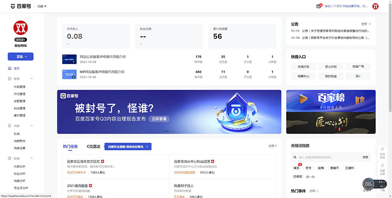Click thumbnail of 网站公安备案 article

pos(69,59)
